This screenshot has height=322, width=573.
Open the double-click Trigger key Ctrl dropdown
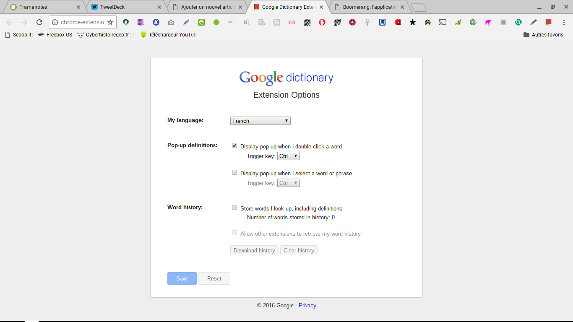[x=289, y=156]
